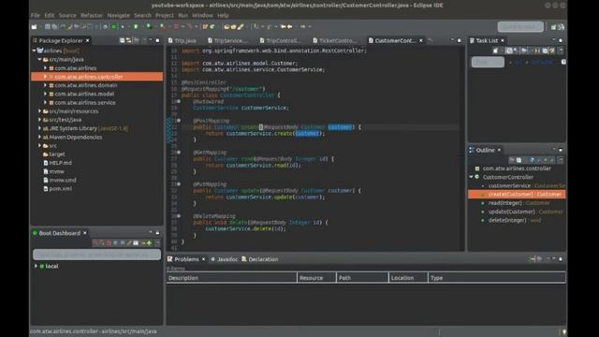Open the Navigate menu

coord(119,15)
